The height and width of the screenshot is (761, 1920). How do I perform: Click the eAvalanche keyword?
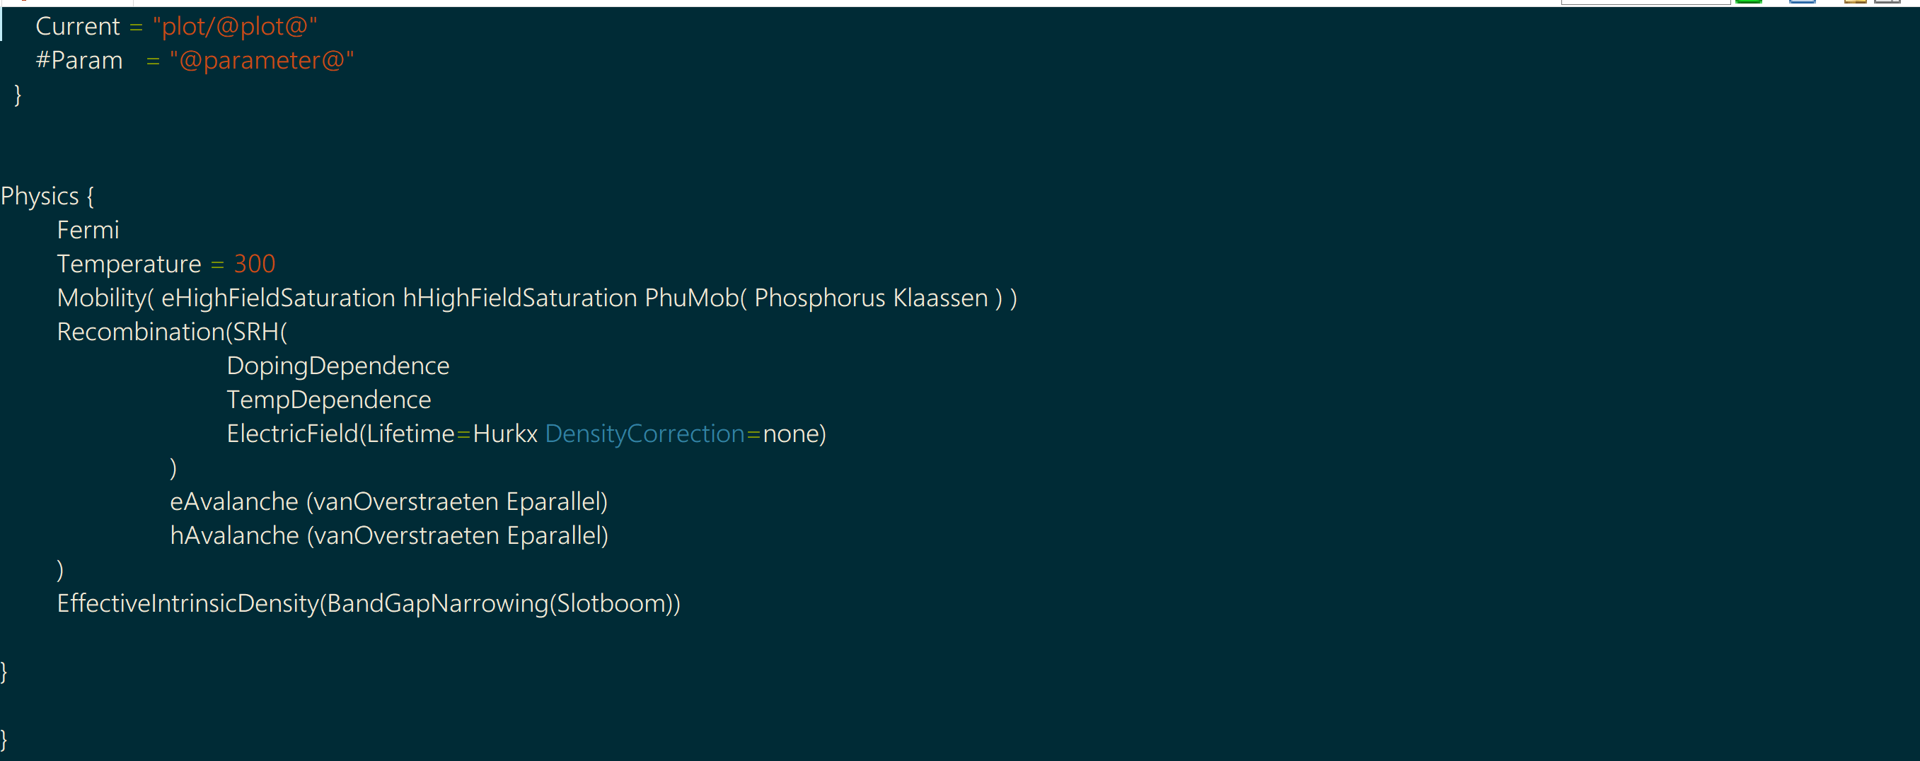[x=234, y=501]
